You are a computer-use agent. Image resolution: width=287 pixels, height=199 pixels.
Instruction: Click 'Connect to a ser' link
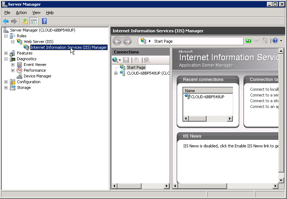pyautogui.click(x=264, y=95)
